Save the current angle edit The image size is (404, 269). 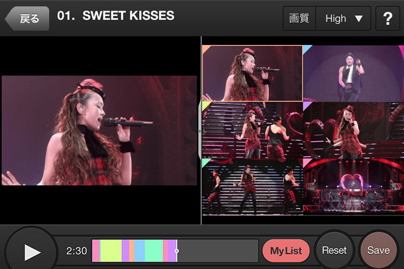378,250
